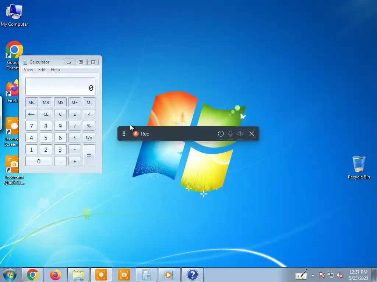The image size is (377, 282).
Task: Click digit 1 on the Calculator
Action: click(32, 149)
